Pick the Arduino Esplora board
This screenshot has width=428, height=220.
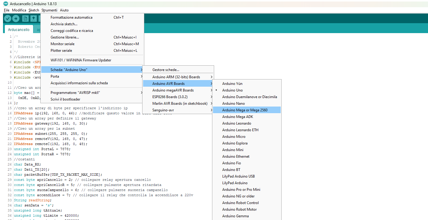pos(247,143)
